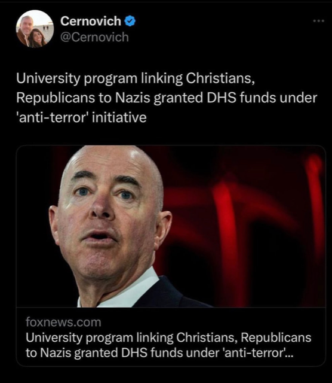The width and height of the screenshot is (332, 383).
Task: Open the link card headline text
Action: coord(168,345)
